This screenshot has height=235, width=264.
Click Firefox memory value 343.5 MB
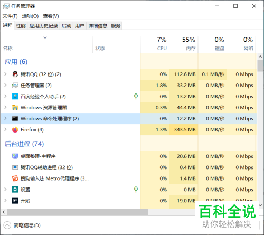click(185, 130)
